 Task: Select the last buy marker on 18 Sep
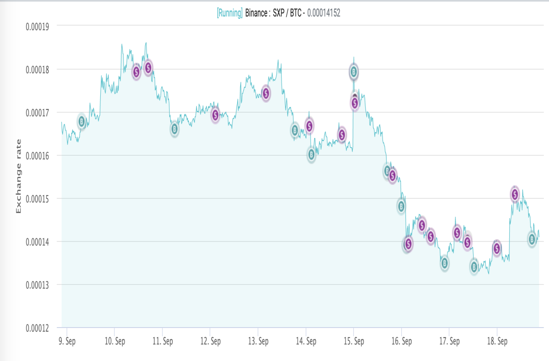click(532, 239)
